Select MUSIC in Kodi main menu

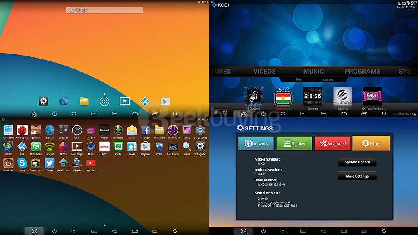pos(313,71)
